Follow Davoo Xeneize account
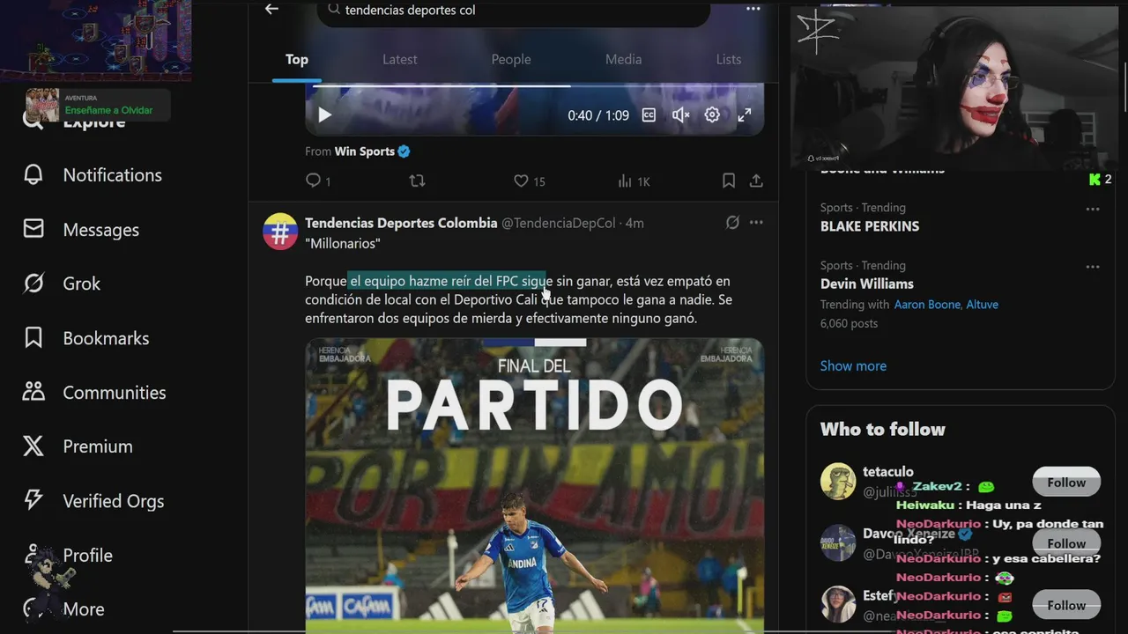 pos(1066,543)
